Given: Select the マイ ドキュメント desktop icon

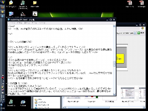Looking at the screenshot, I should 11,4.
